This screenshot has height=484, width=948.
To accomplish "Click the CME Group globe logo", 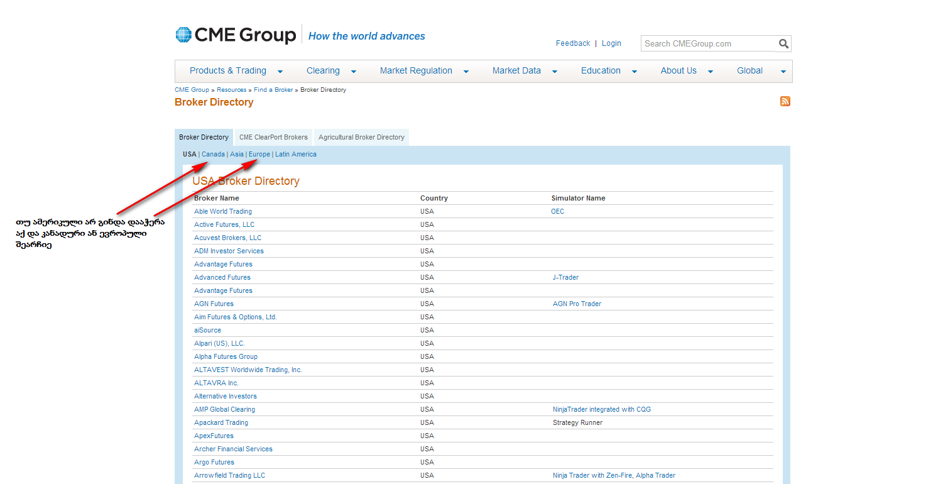I will (183, 35).
